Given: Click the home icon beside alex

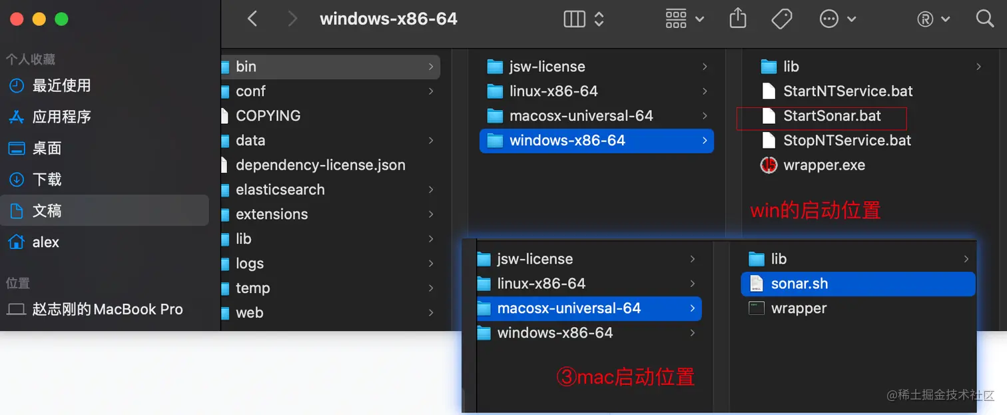Looking at the screenshot, I should click(x=16, y=242).
